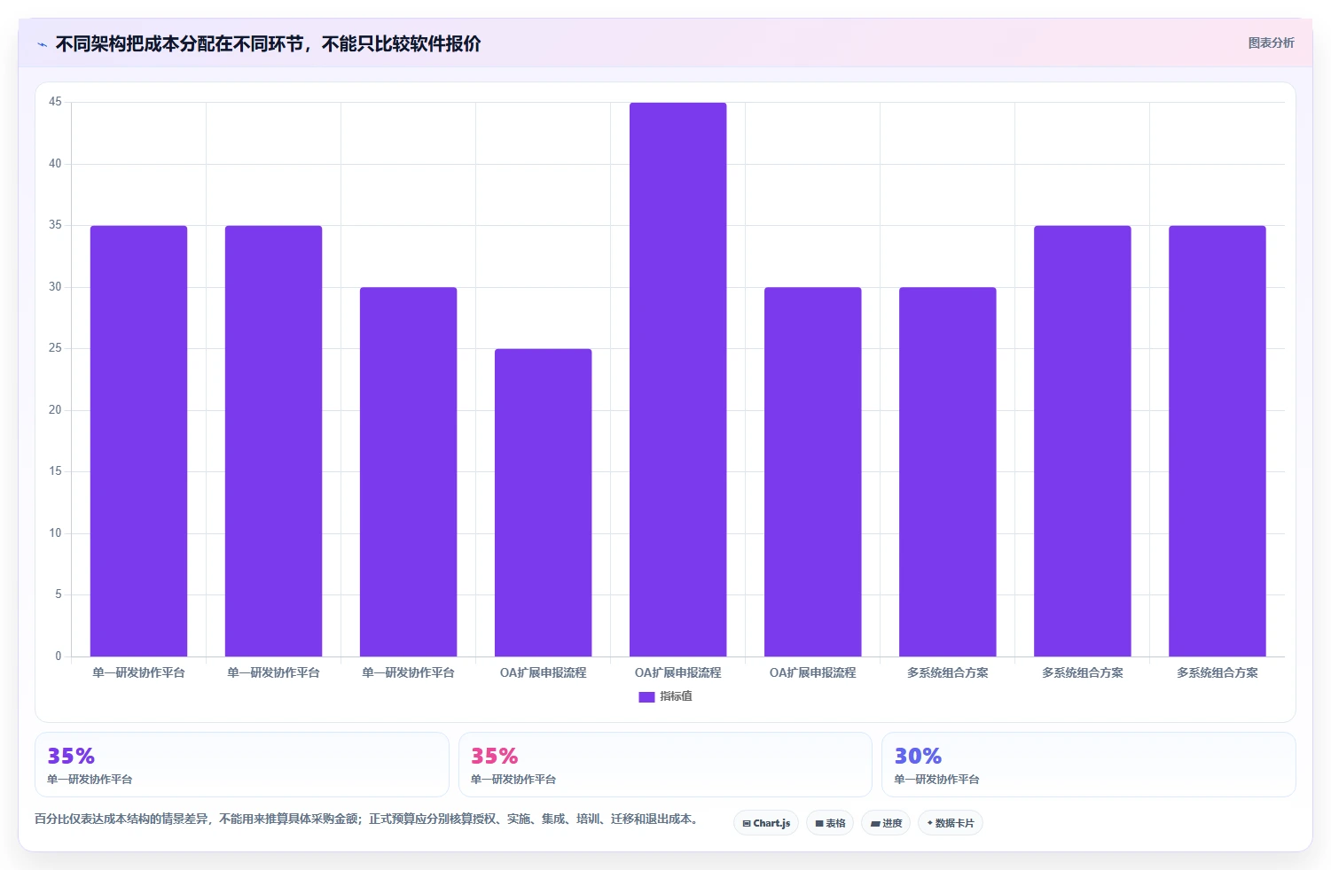
Task: Select the 数据卡片 chip
Action: click(x=951, y=823)
